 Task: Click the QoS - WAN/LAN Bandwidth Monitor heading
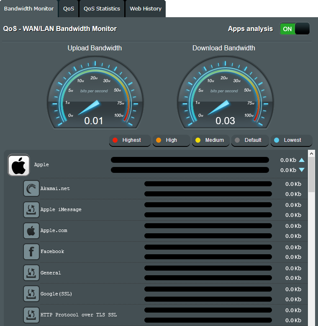click(60, 29)
